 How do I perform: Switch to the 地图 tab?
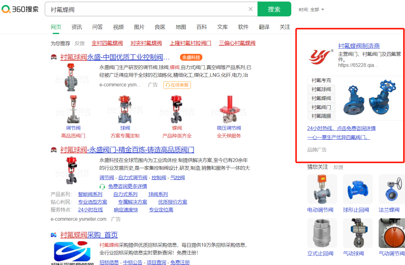(181, 27)
